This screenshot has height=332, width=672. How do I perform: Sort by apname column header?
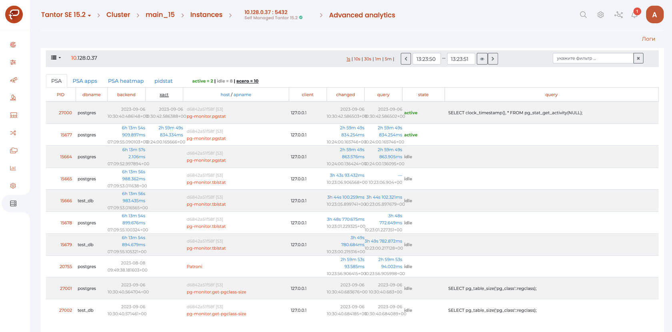coord(242,95)
